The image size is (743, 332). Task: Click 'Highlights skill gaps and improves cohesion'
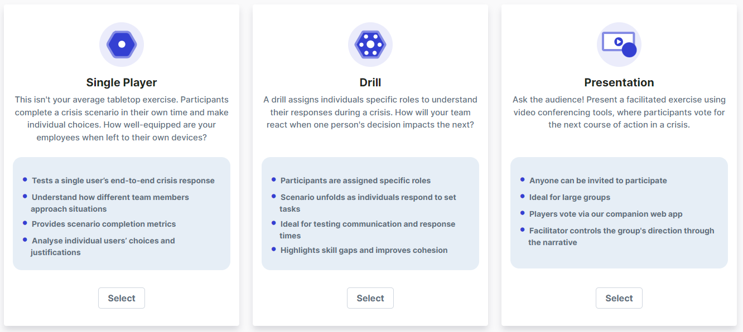[364, 250]
